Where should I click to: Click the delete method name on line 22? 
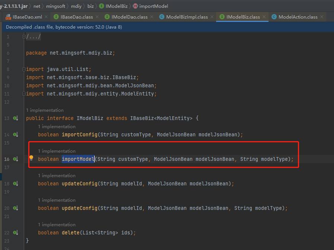point(71,233)
